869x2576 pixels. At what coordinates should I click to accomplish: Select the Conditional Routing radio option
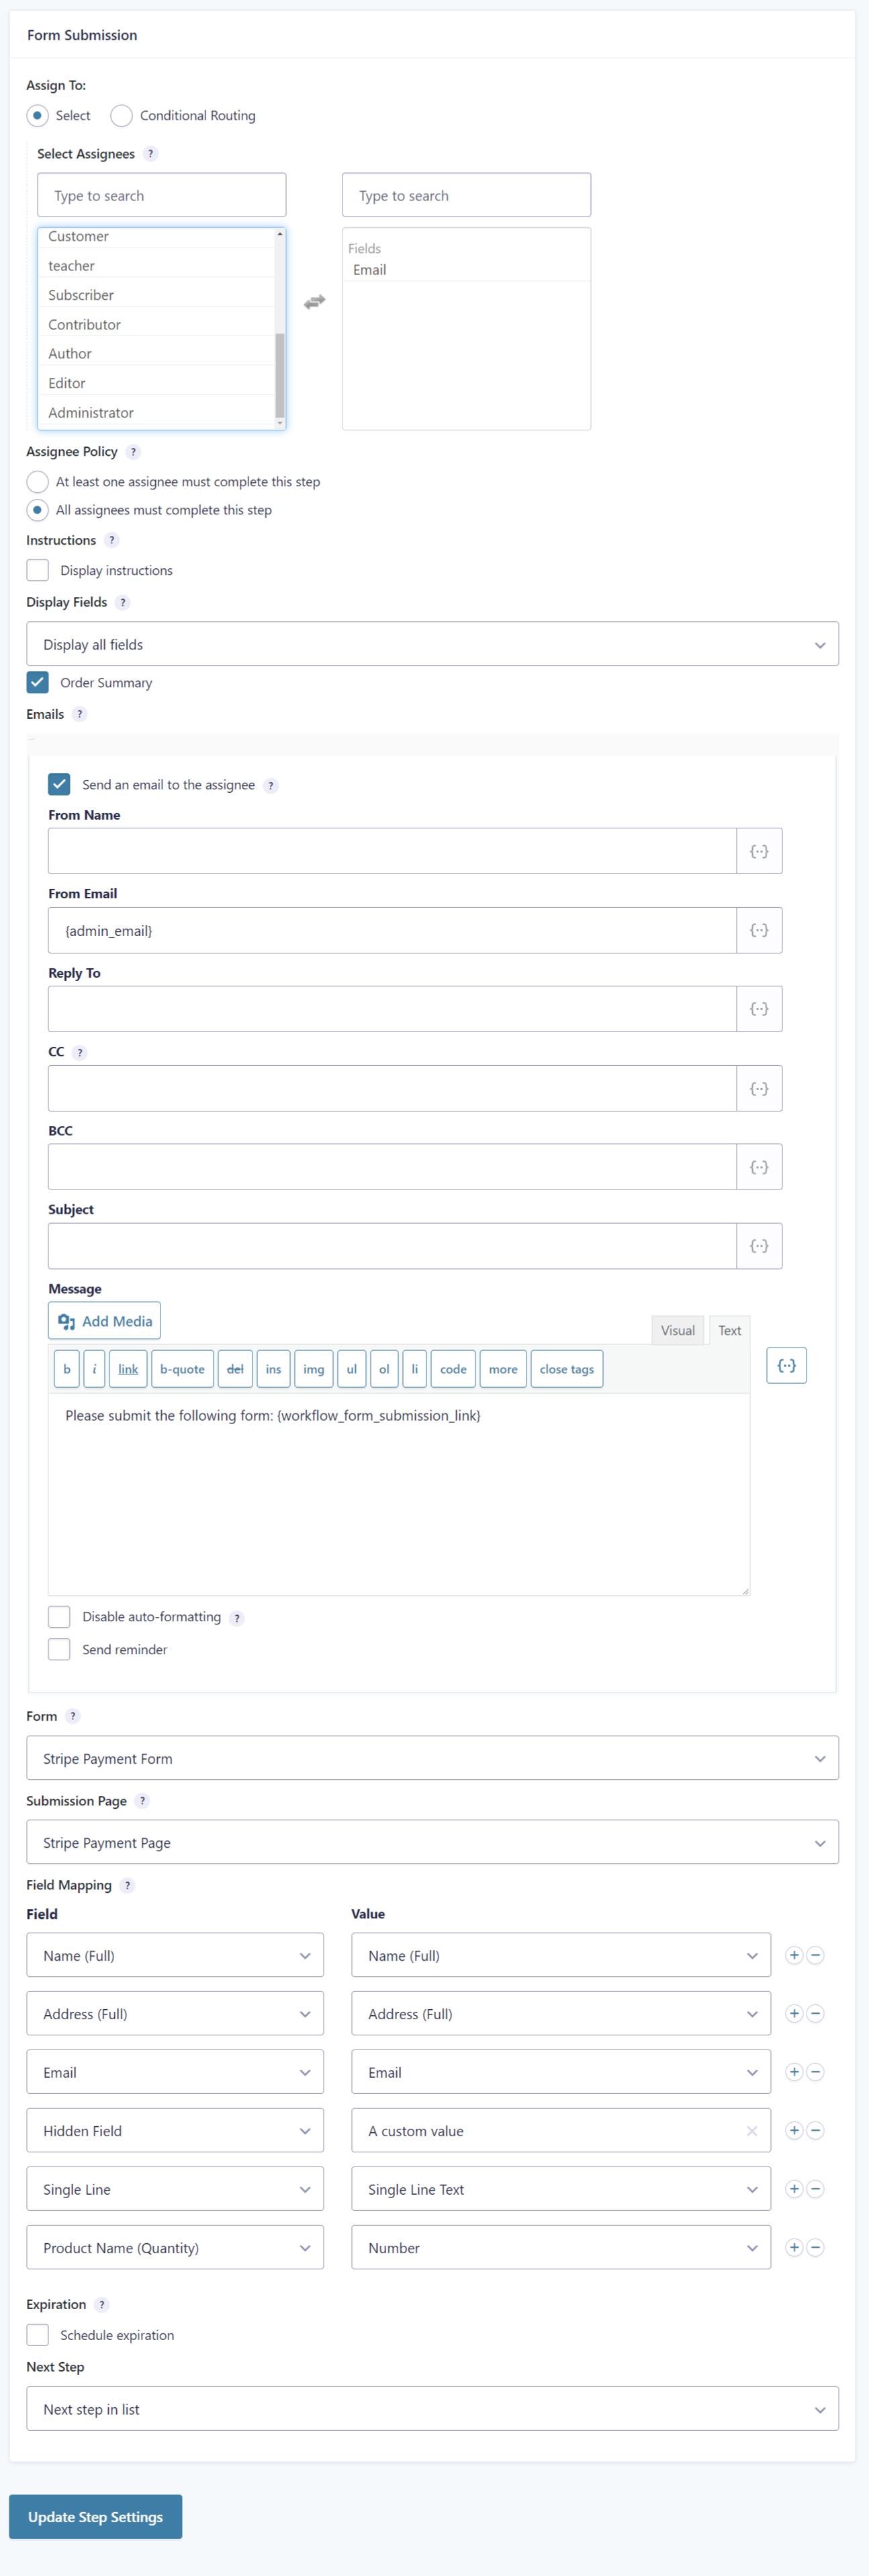(122, 116)
